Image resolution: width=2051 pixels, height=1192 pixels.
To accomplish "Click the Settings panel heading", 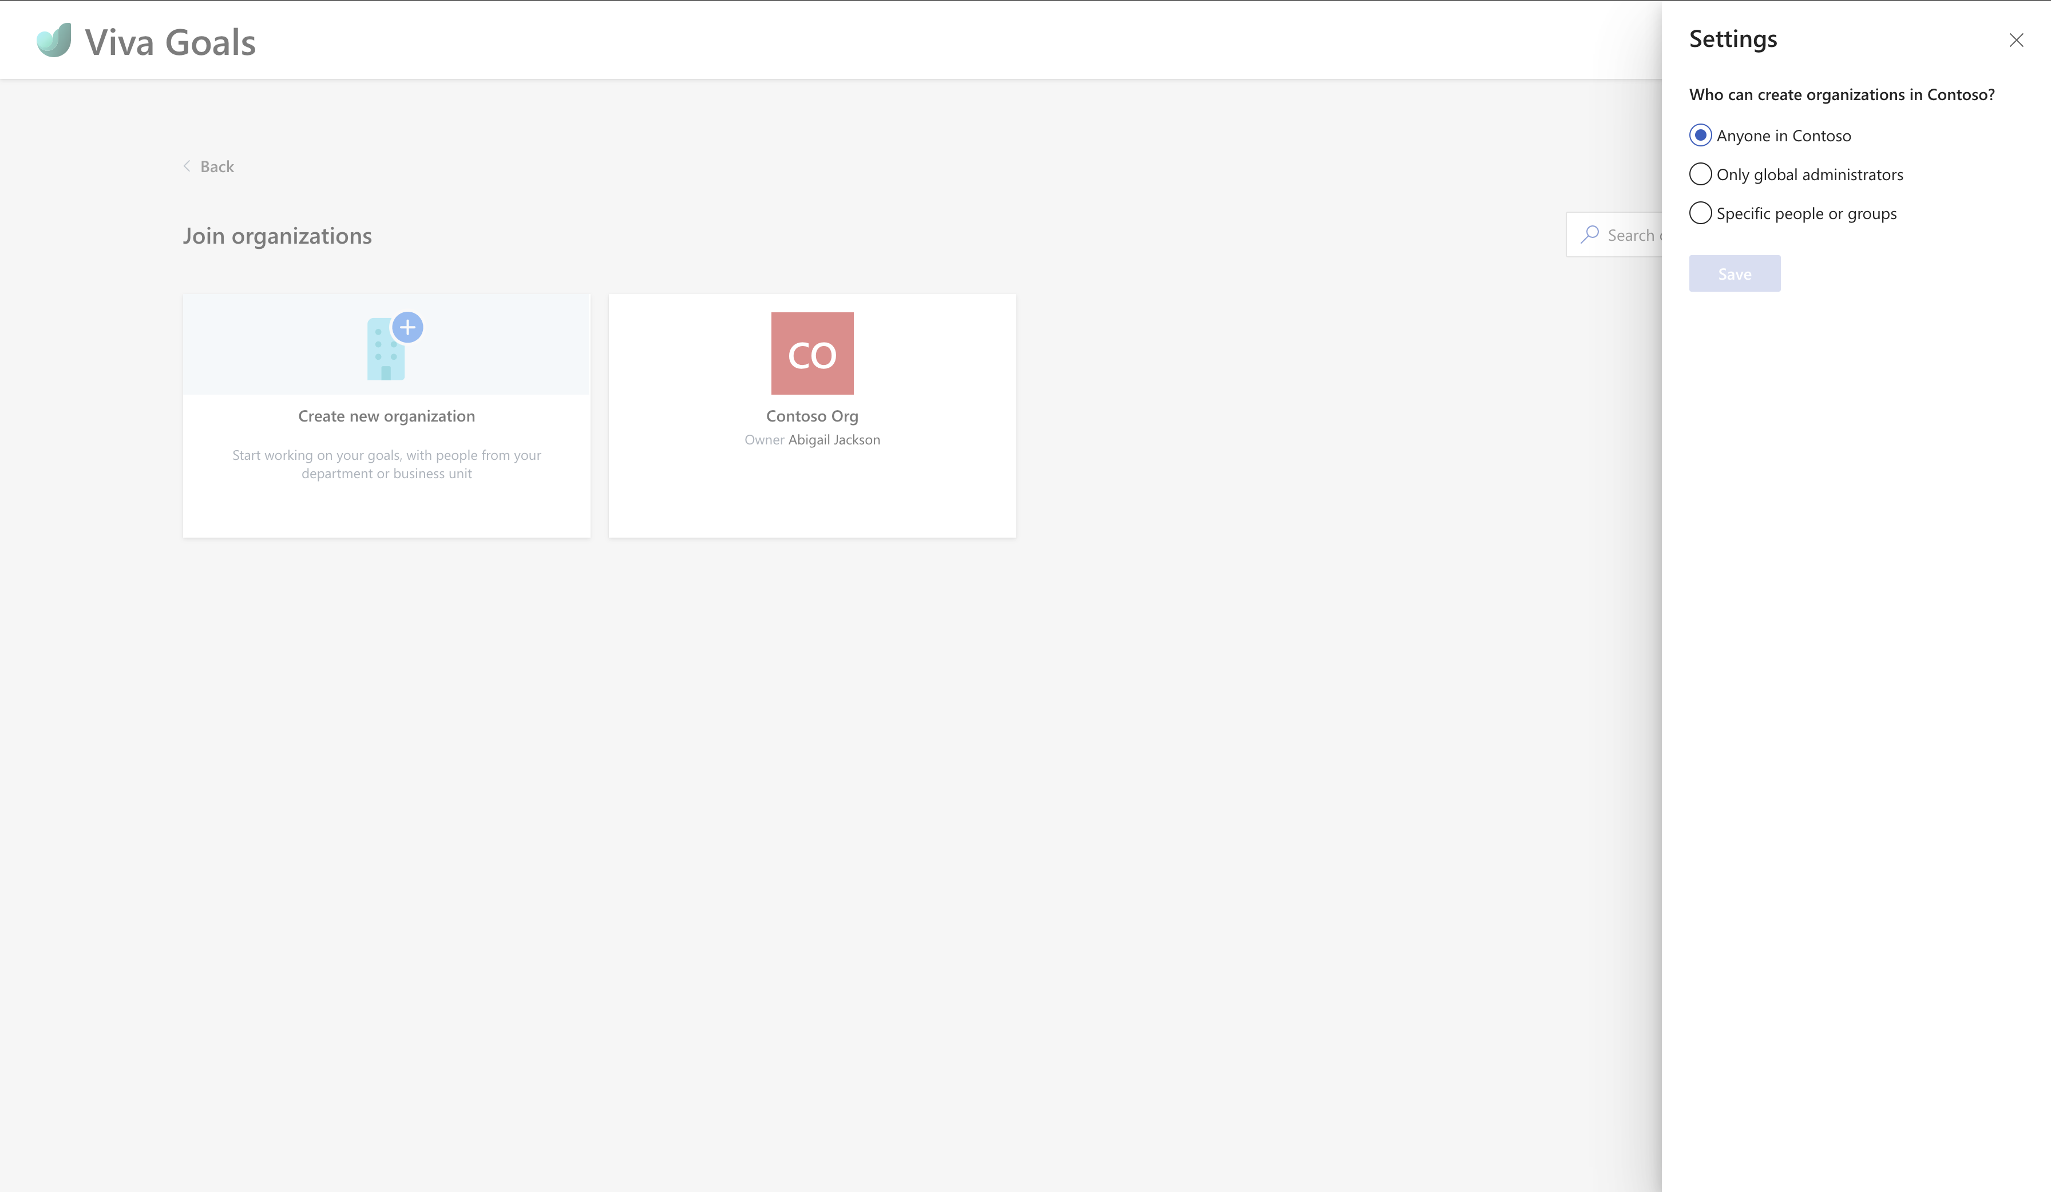I will [1733, 39].
